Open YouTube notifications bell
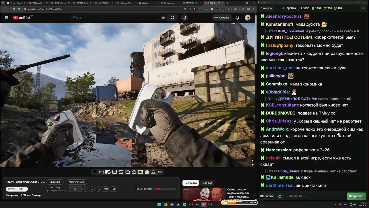Viewport: 369px width, 208px height. (x=237, y=18)
